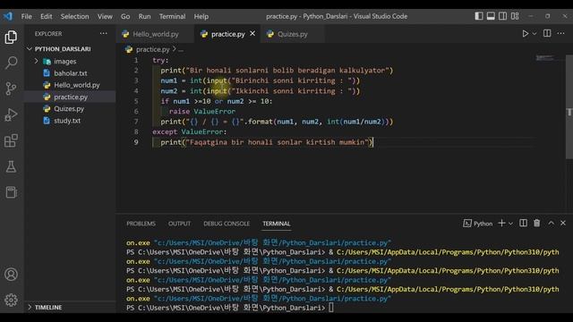Image resolution: width=573 pixels, height=322 pixels.
Task: Expand the images folder
Action: (x=36, y=62)
